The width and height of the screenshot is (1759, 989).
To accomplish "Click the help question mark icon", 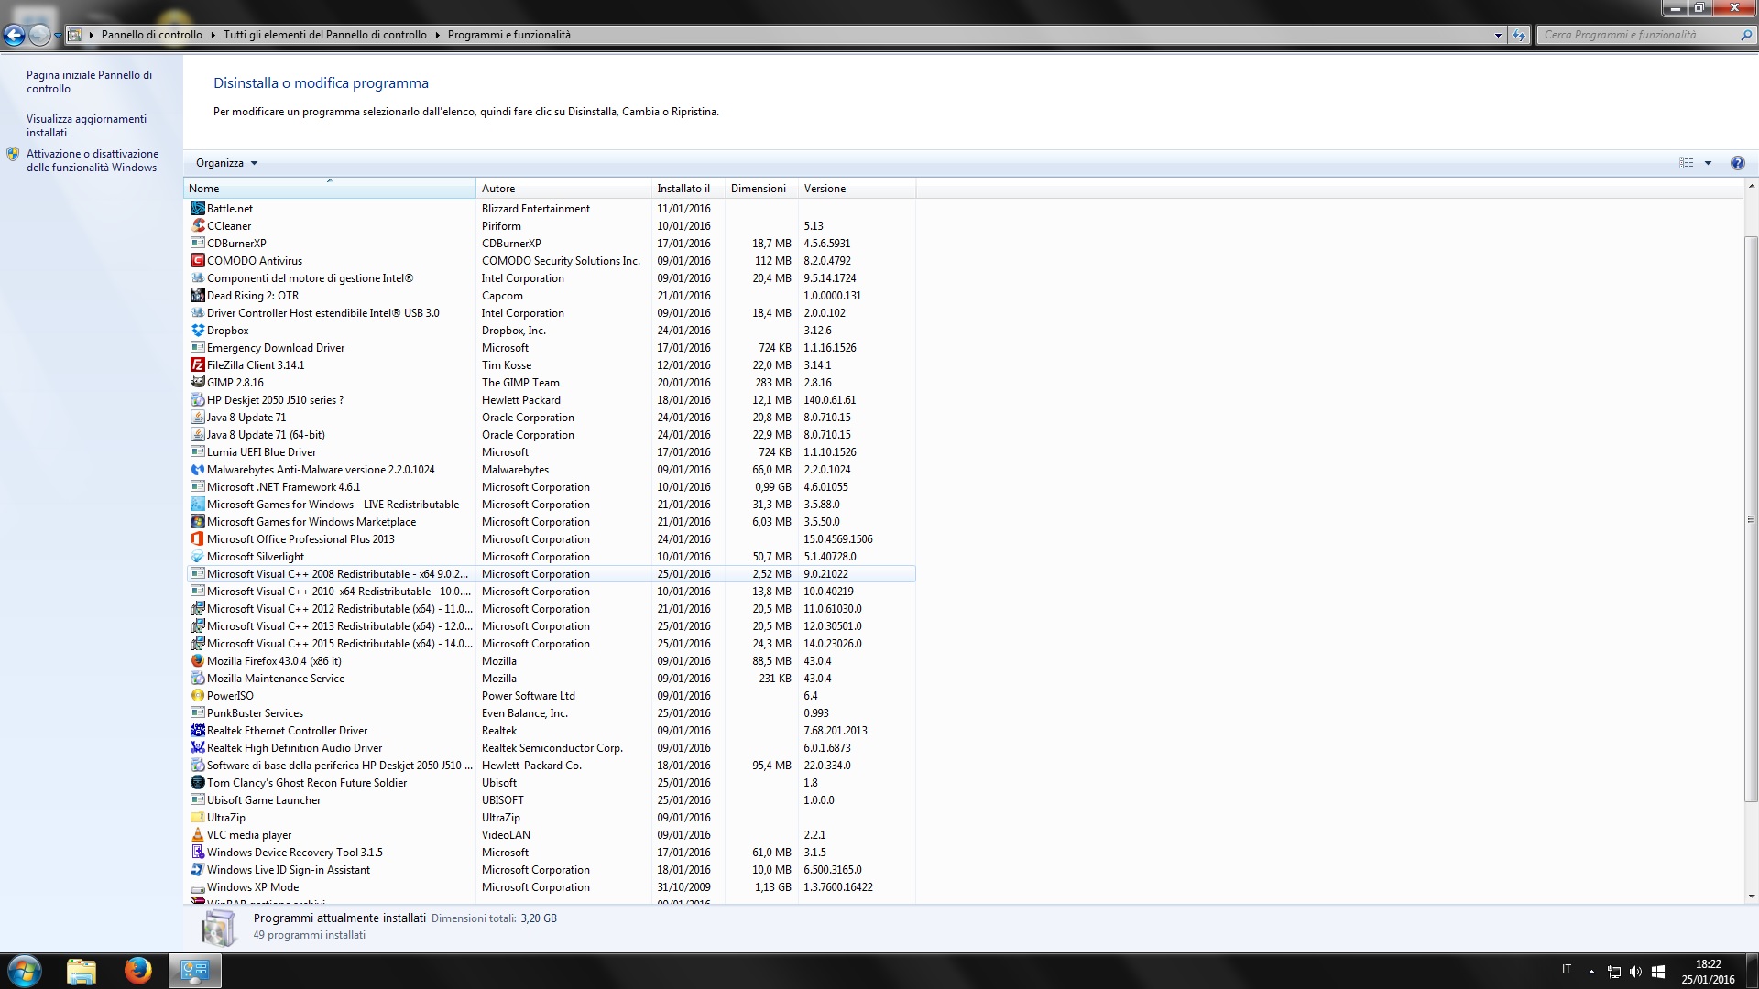I will [x=1737, y=163].
